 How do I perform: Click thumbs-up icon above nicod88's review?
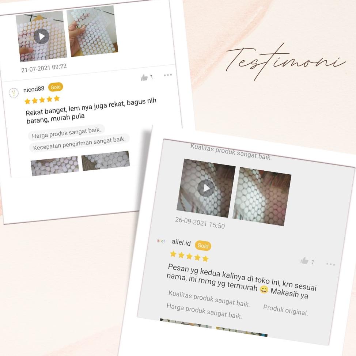(x=144, y=78)
